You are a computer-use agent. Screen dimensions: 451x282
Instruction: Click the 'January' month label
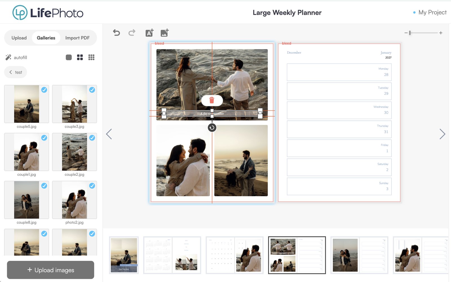point(386,52)
